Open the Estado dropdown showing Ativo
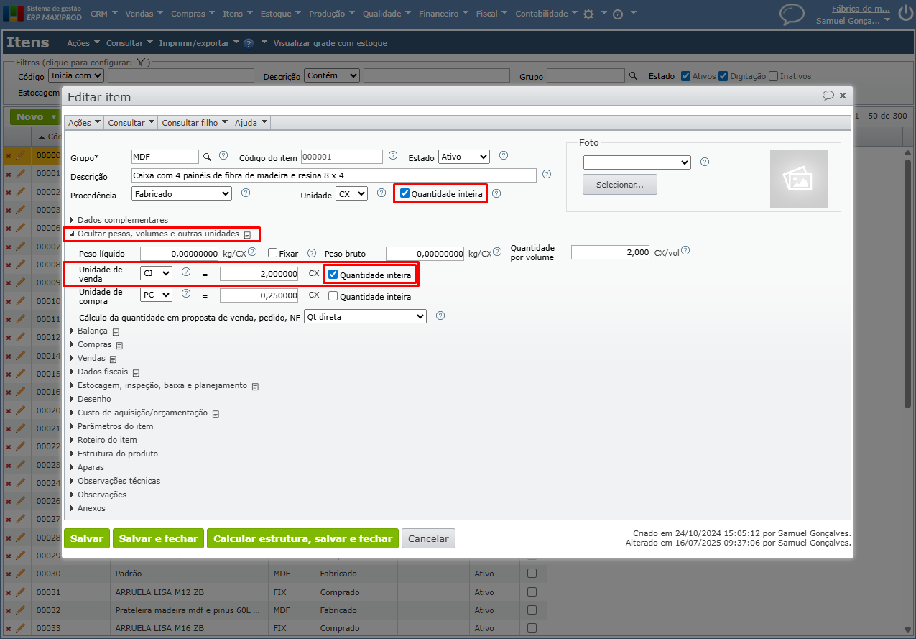Screen dimensions: 916x639 (463, 156)
